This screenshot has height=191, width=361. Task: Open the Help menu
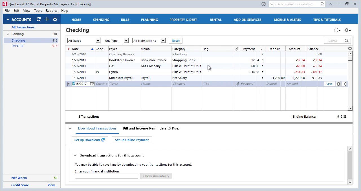click(65, 11)
